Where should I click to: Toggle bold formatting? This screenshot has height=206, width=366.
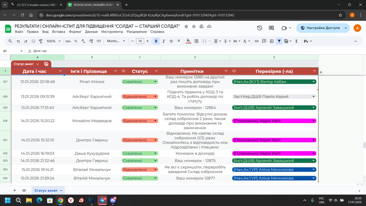156,41
